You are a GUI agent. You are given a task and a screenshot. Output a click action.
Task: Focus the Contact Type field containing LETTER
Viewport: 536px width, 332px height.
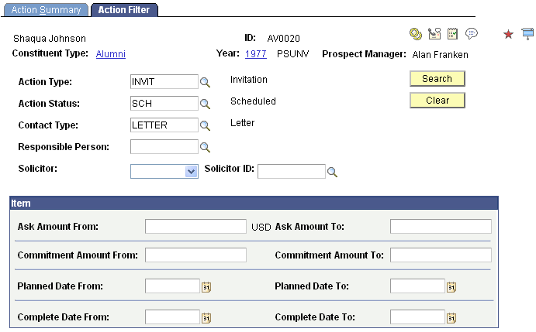click(164, 125)
